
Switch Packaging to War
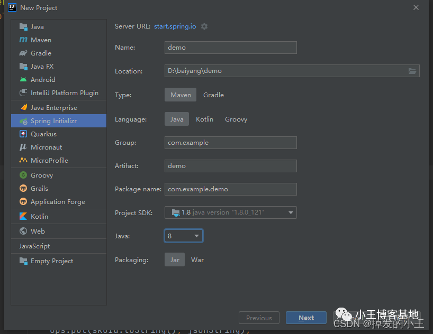click(x=197, y=260)
